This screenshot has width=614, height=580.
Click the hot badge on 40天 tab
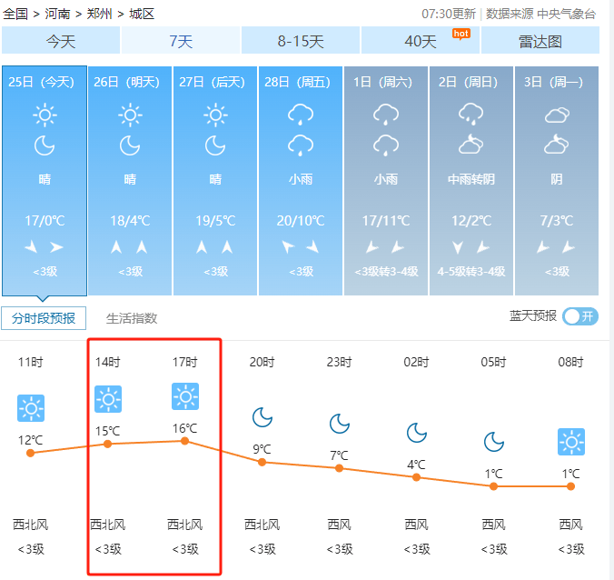[x=460, y=34]
